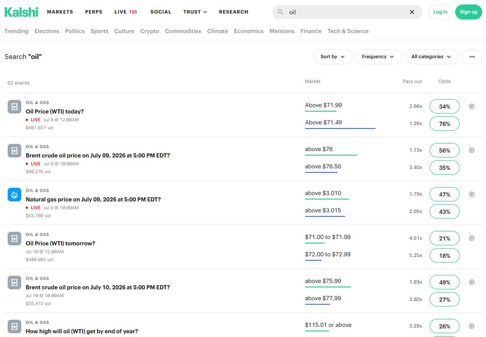The height and width of the screenshot is (337, 486).
Task: Open How high will oil (WTI) get event
Action: pos(82,331)
